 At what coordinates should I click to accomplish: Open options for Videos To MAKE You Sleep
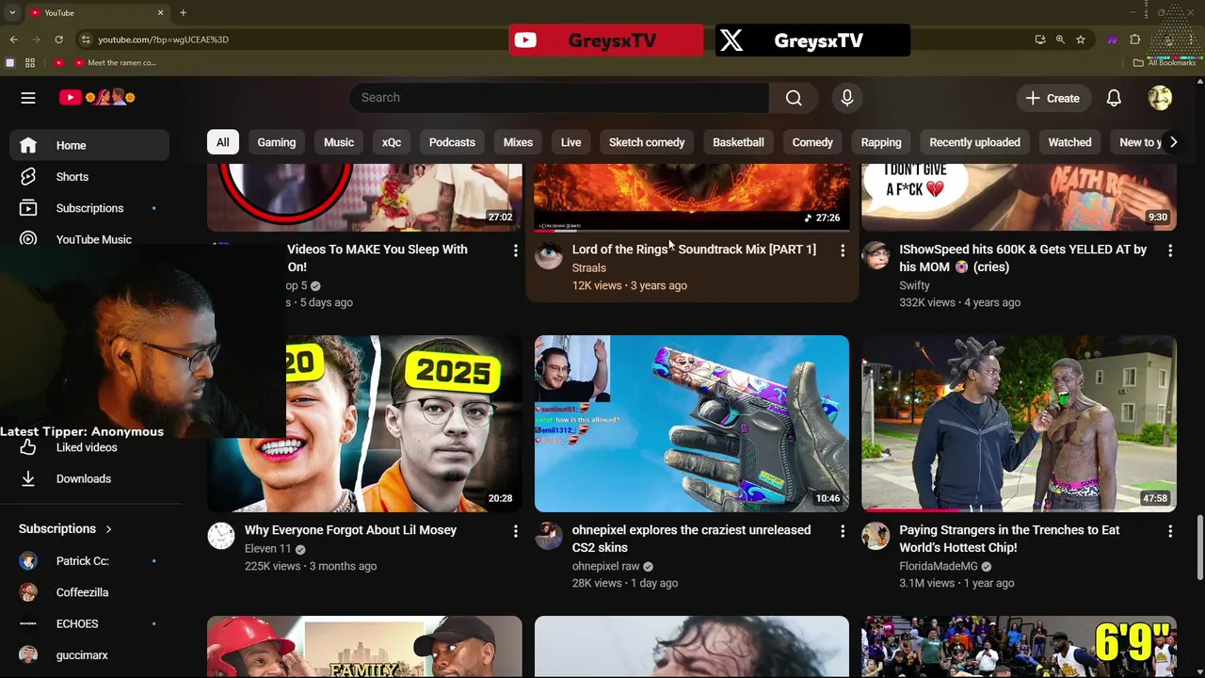pos(515,250)
